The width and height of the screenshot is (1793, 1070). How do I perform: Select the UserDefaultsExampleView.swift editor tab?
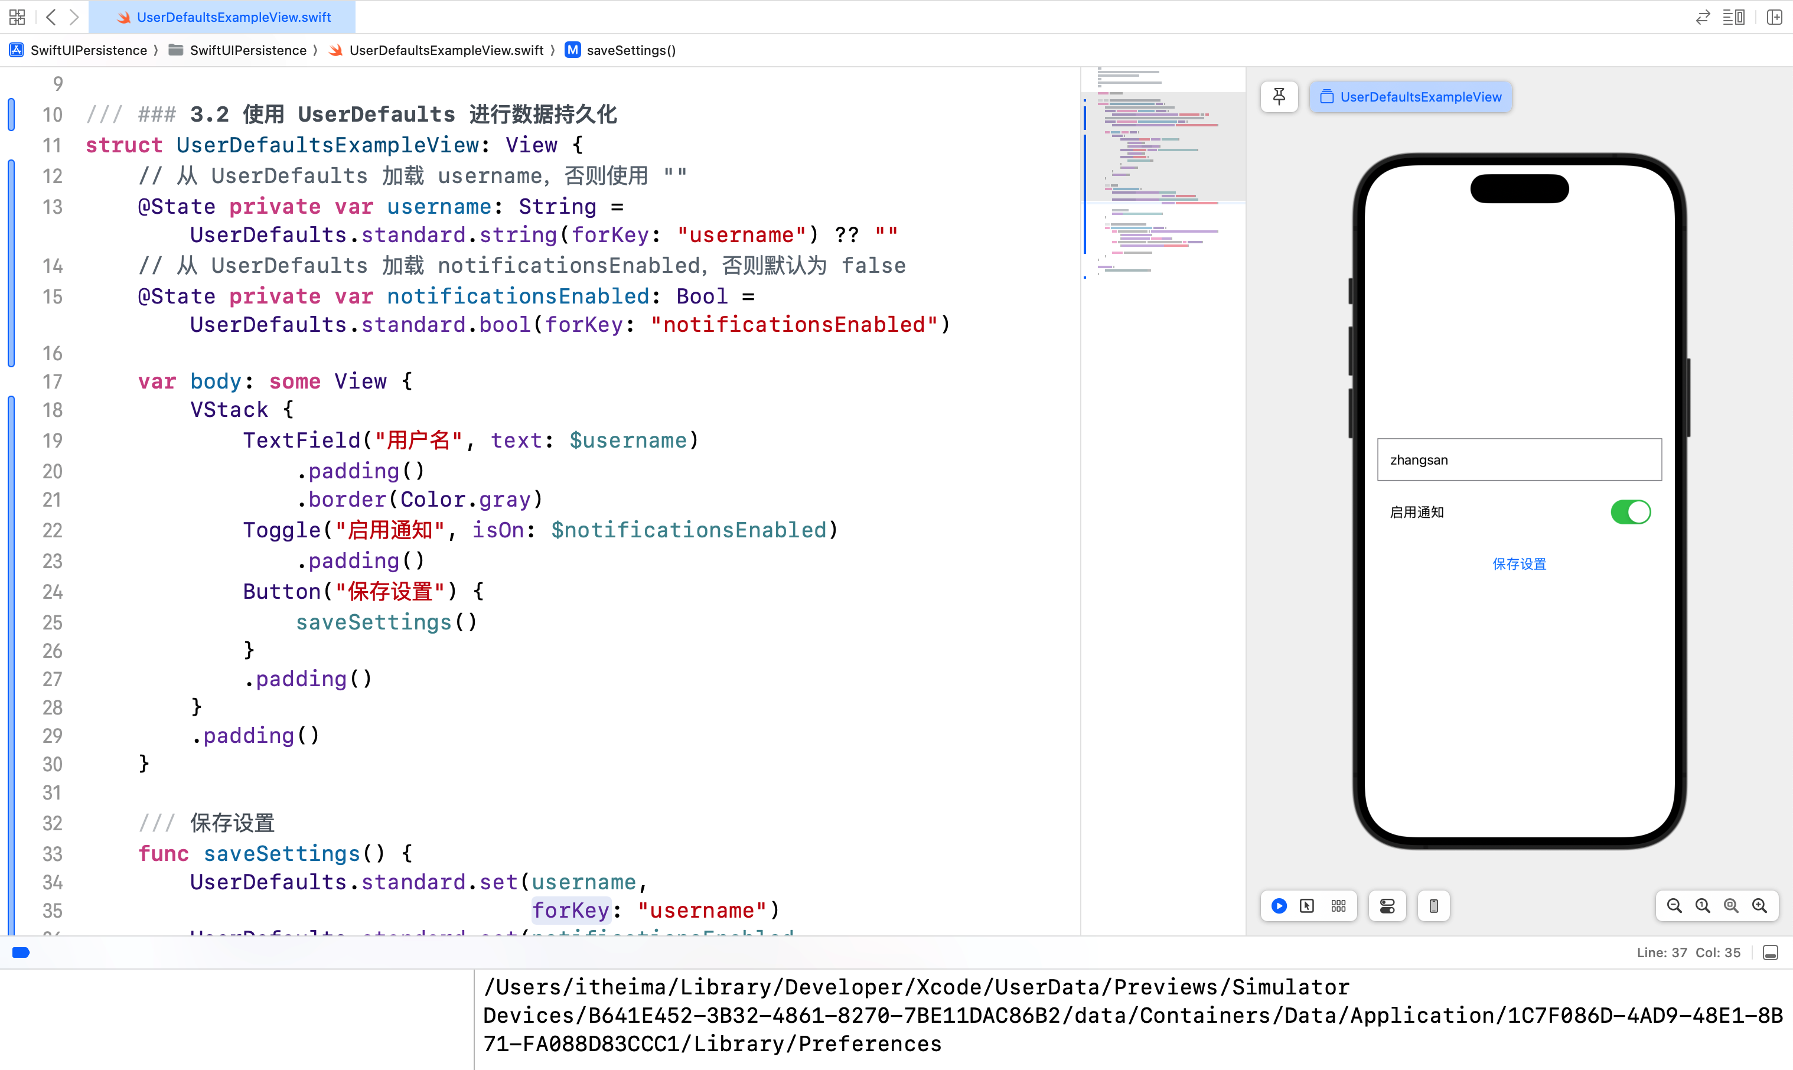coord(222,17)
